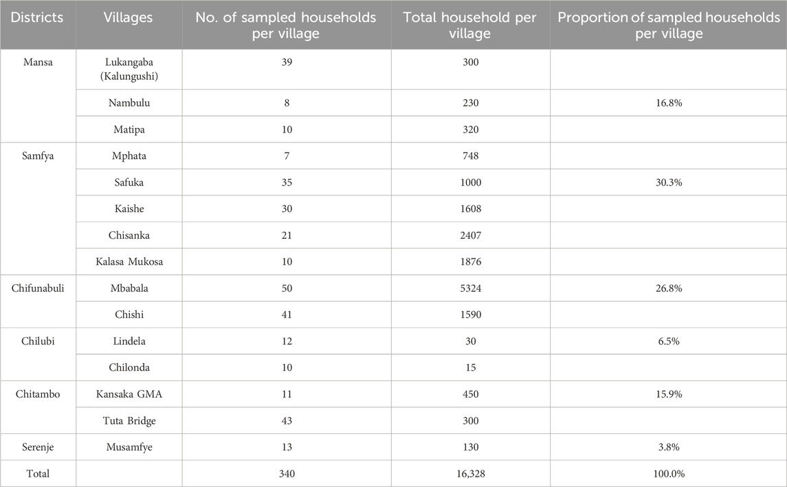
Task: Select the Chifunabuli district cell
Action: point(38,288)
